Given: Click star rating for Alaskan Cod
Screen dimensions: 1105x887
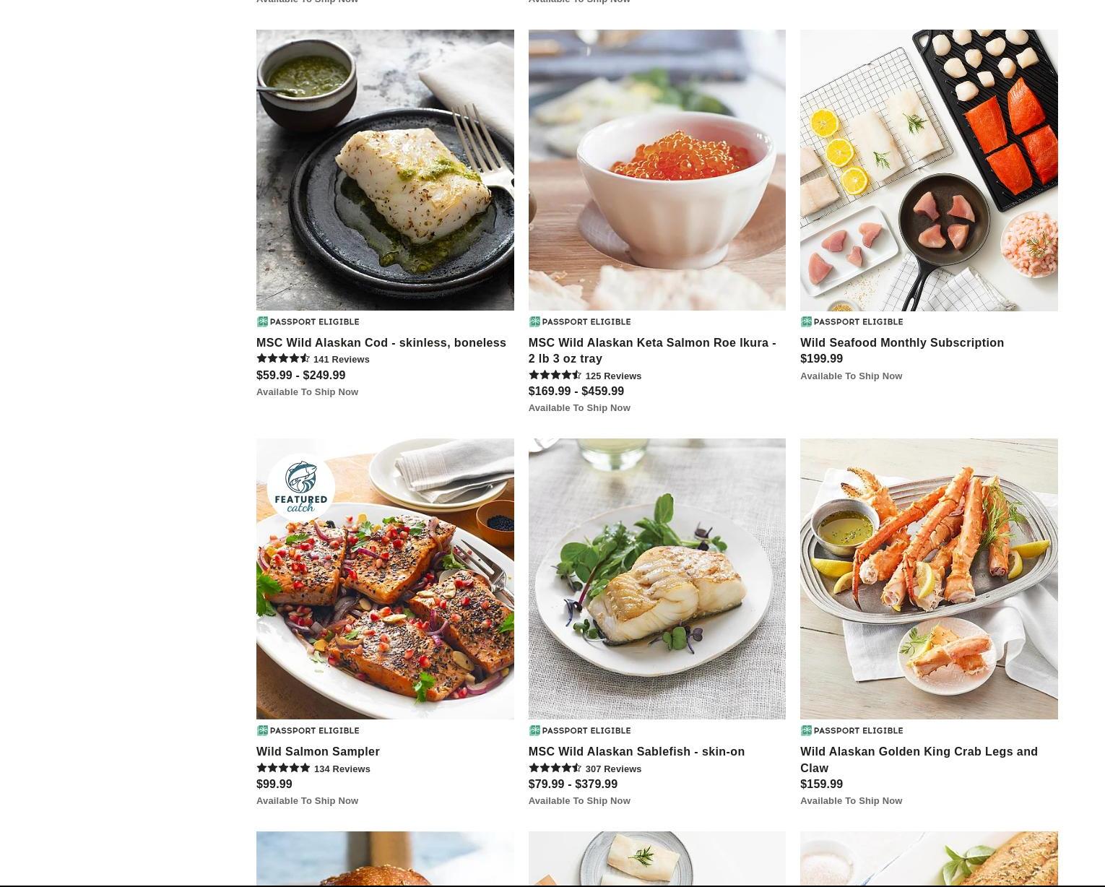Looking at the screenshot, I should [x=283, y=359].
